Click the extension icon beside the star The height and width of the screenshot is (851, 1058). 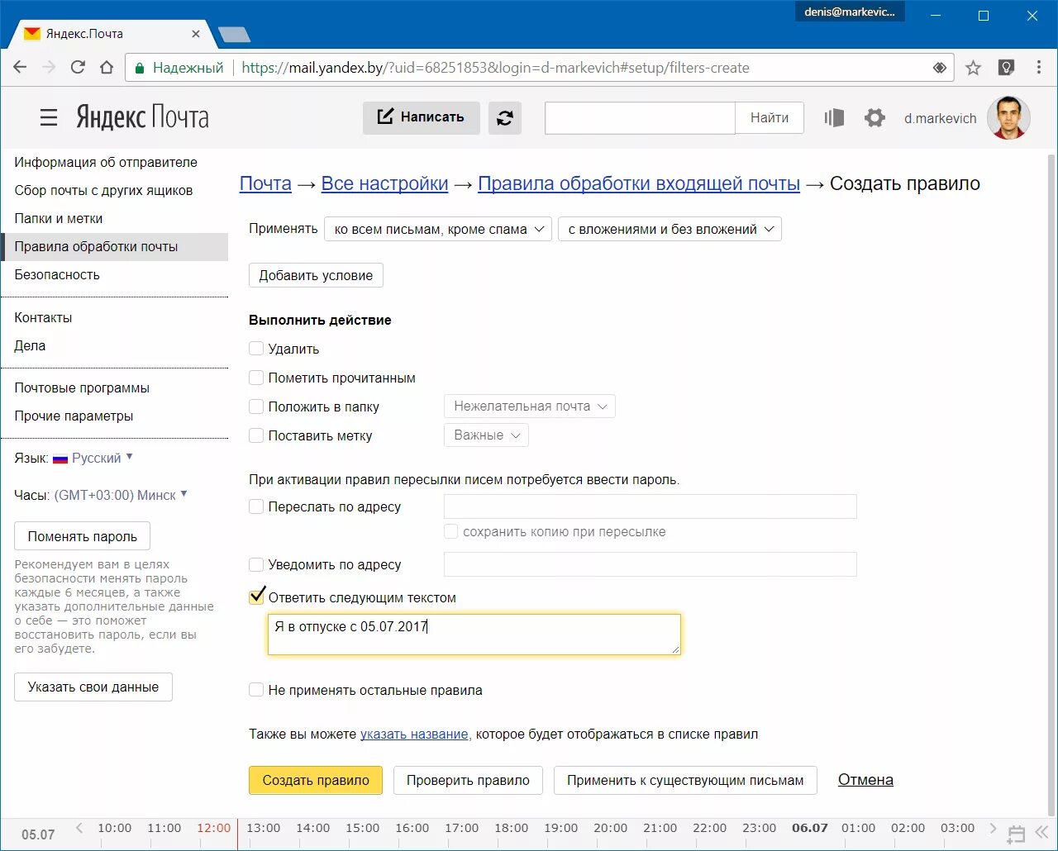1006,68
